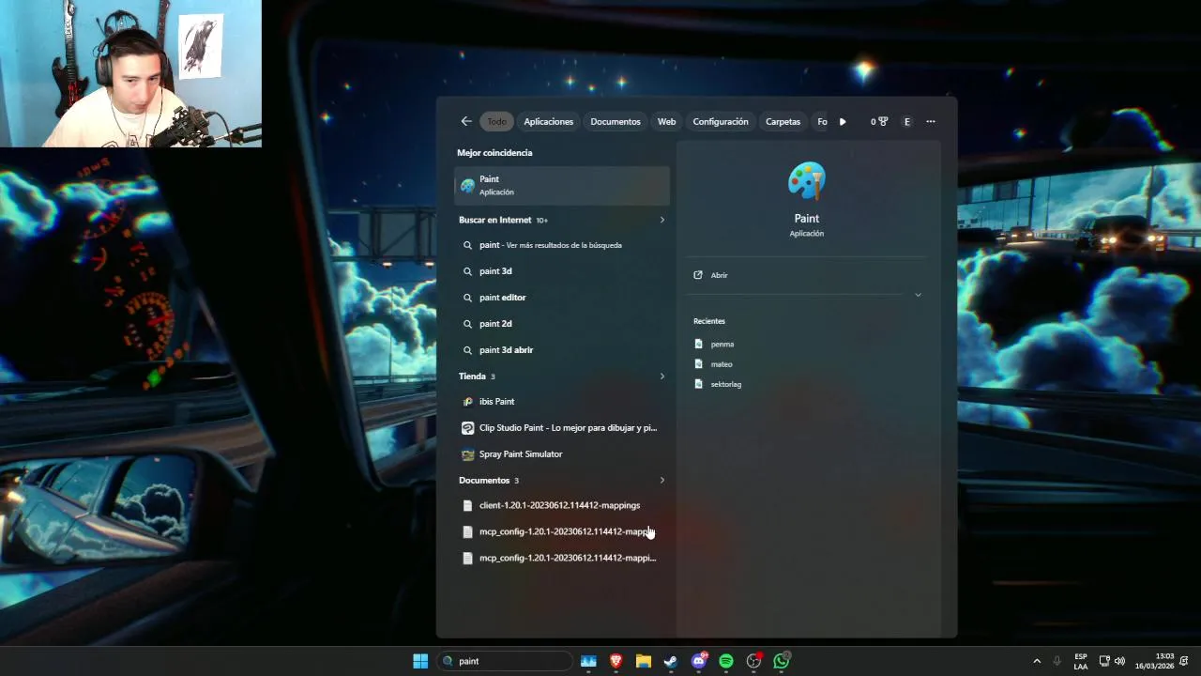The image size is (1201, 676).
Task: Open the first taskbar app after search box
Action: 588,661
